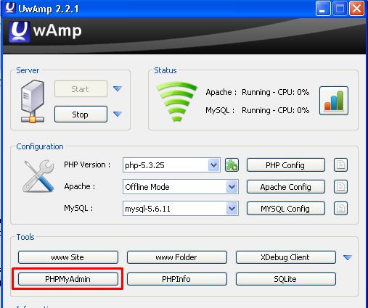Open Apache Config
The height and width of the screenshot is (308, 368).
(x=286, y=187)
